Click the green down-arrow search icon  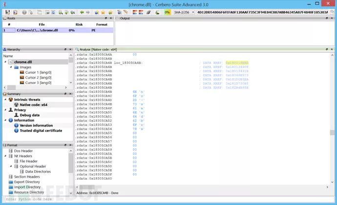(66, 13)
